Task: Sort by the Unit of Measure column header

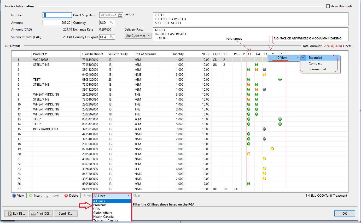Action: click(x=146, y=54)
